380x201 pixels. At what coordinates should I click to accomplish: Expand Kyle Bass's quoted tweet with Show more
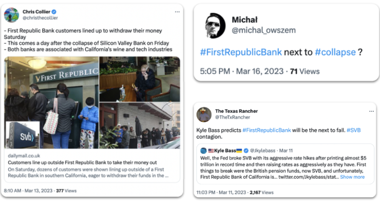pyautogui.click(x=352, y=177)
